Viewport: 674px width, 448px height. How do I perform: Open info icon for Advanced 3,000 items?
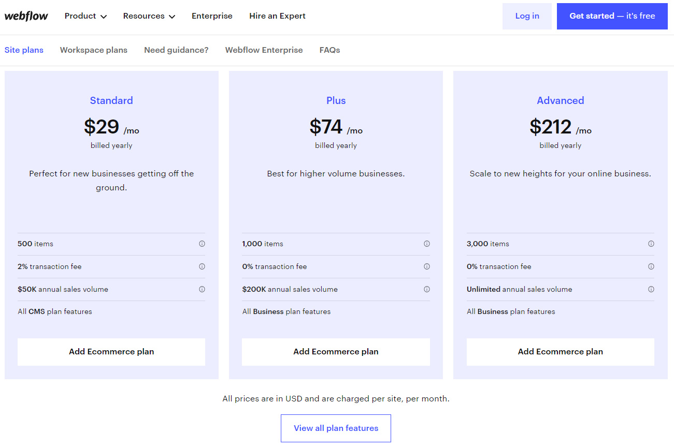coord(651,244)
